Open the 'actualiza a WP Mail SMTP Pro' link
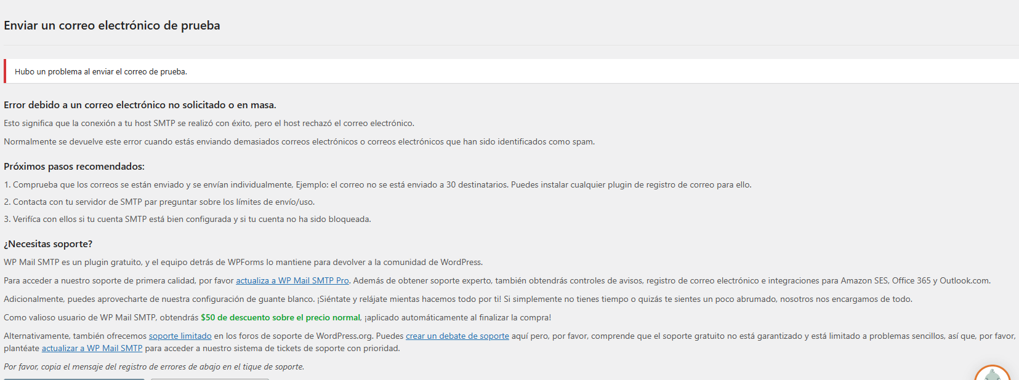 tap(292, 280)
